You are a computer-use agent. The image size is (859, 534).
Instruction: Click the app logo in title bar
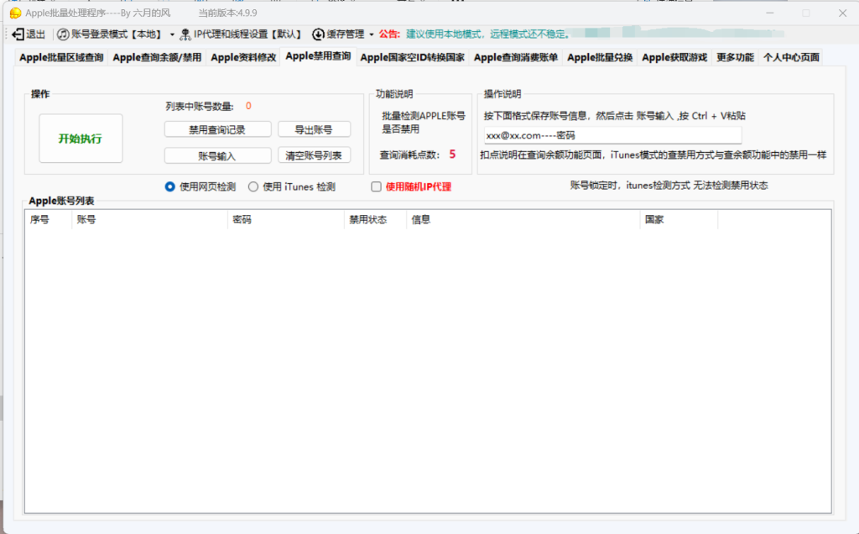(15, 13)
